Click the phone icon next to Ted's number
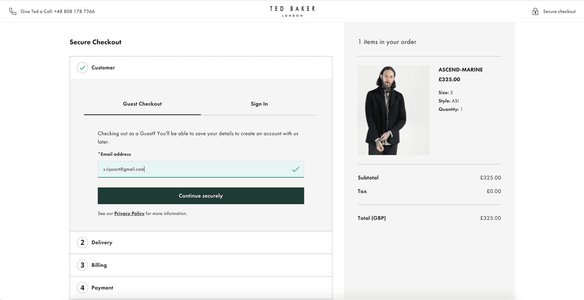 click(x=12, y=11)
